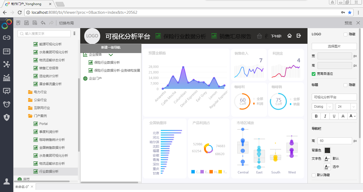Viewport: 363px width, 192px height.
Task: Click the navigation bar 背景色 black swatch
Action: (x=327, y=150)
